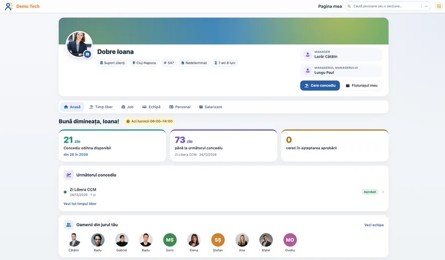Switch to the Acasă tab
The width and height of the screenshot is (445, 260).
tap(72, 107)
